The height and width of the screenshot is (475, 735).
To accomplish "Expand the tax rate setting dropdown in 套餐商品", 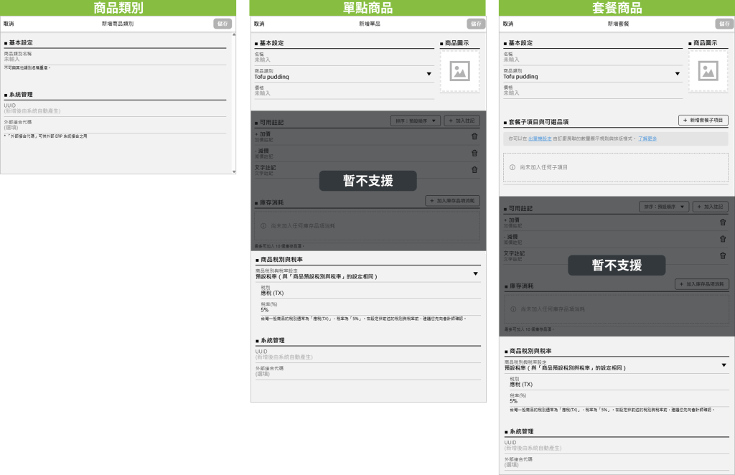I will (x=724, y=365).
